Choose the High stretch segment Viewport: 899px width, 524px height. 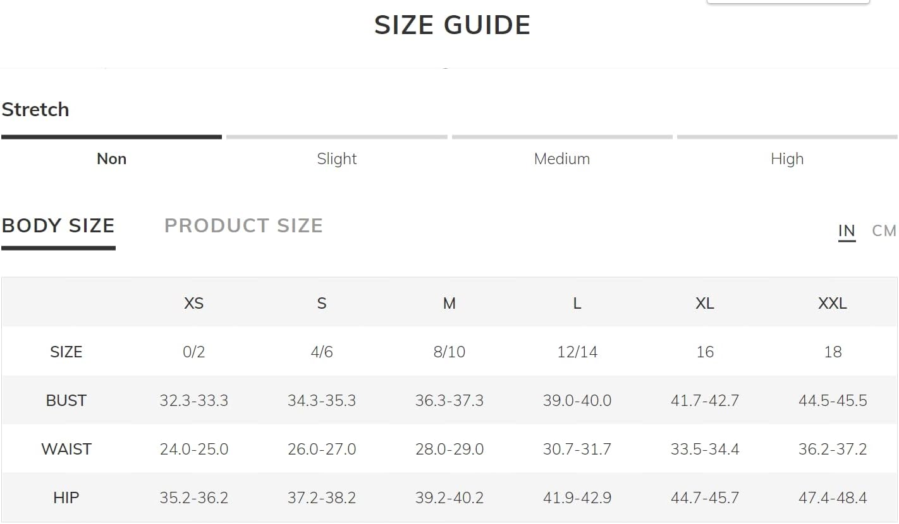pyautogui.click(x=787, y=159)
